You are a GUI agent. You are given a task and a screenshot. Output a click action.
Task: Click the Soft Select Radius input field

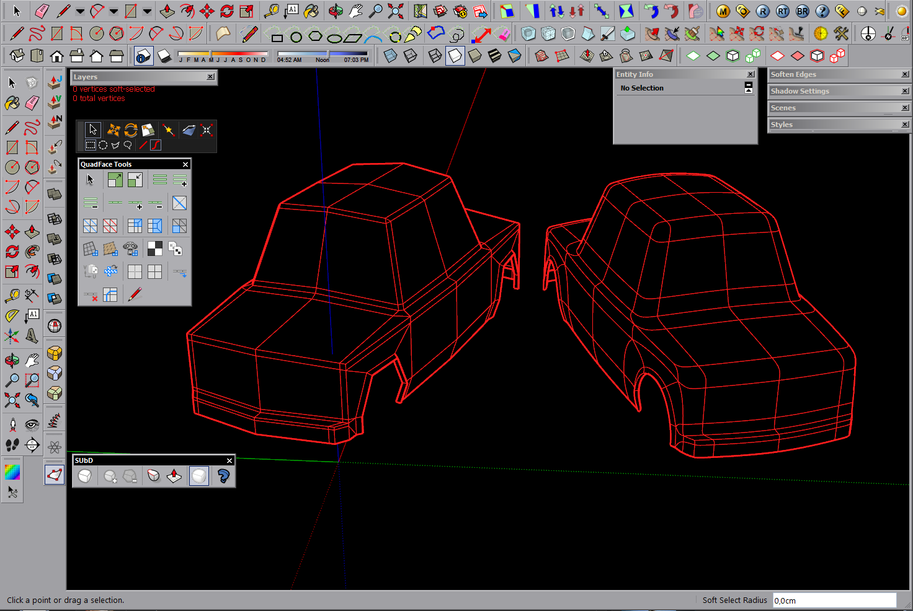click(x=834, y=600)
